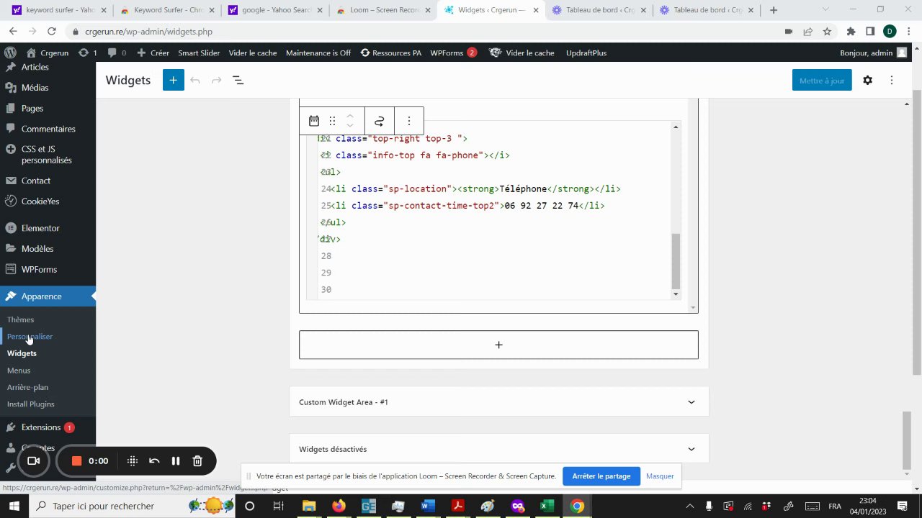Open the Chrome three-dot menu

tap(909, 32)
